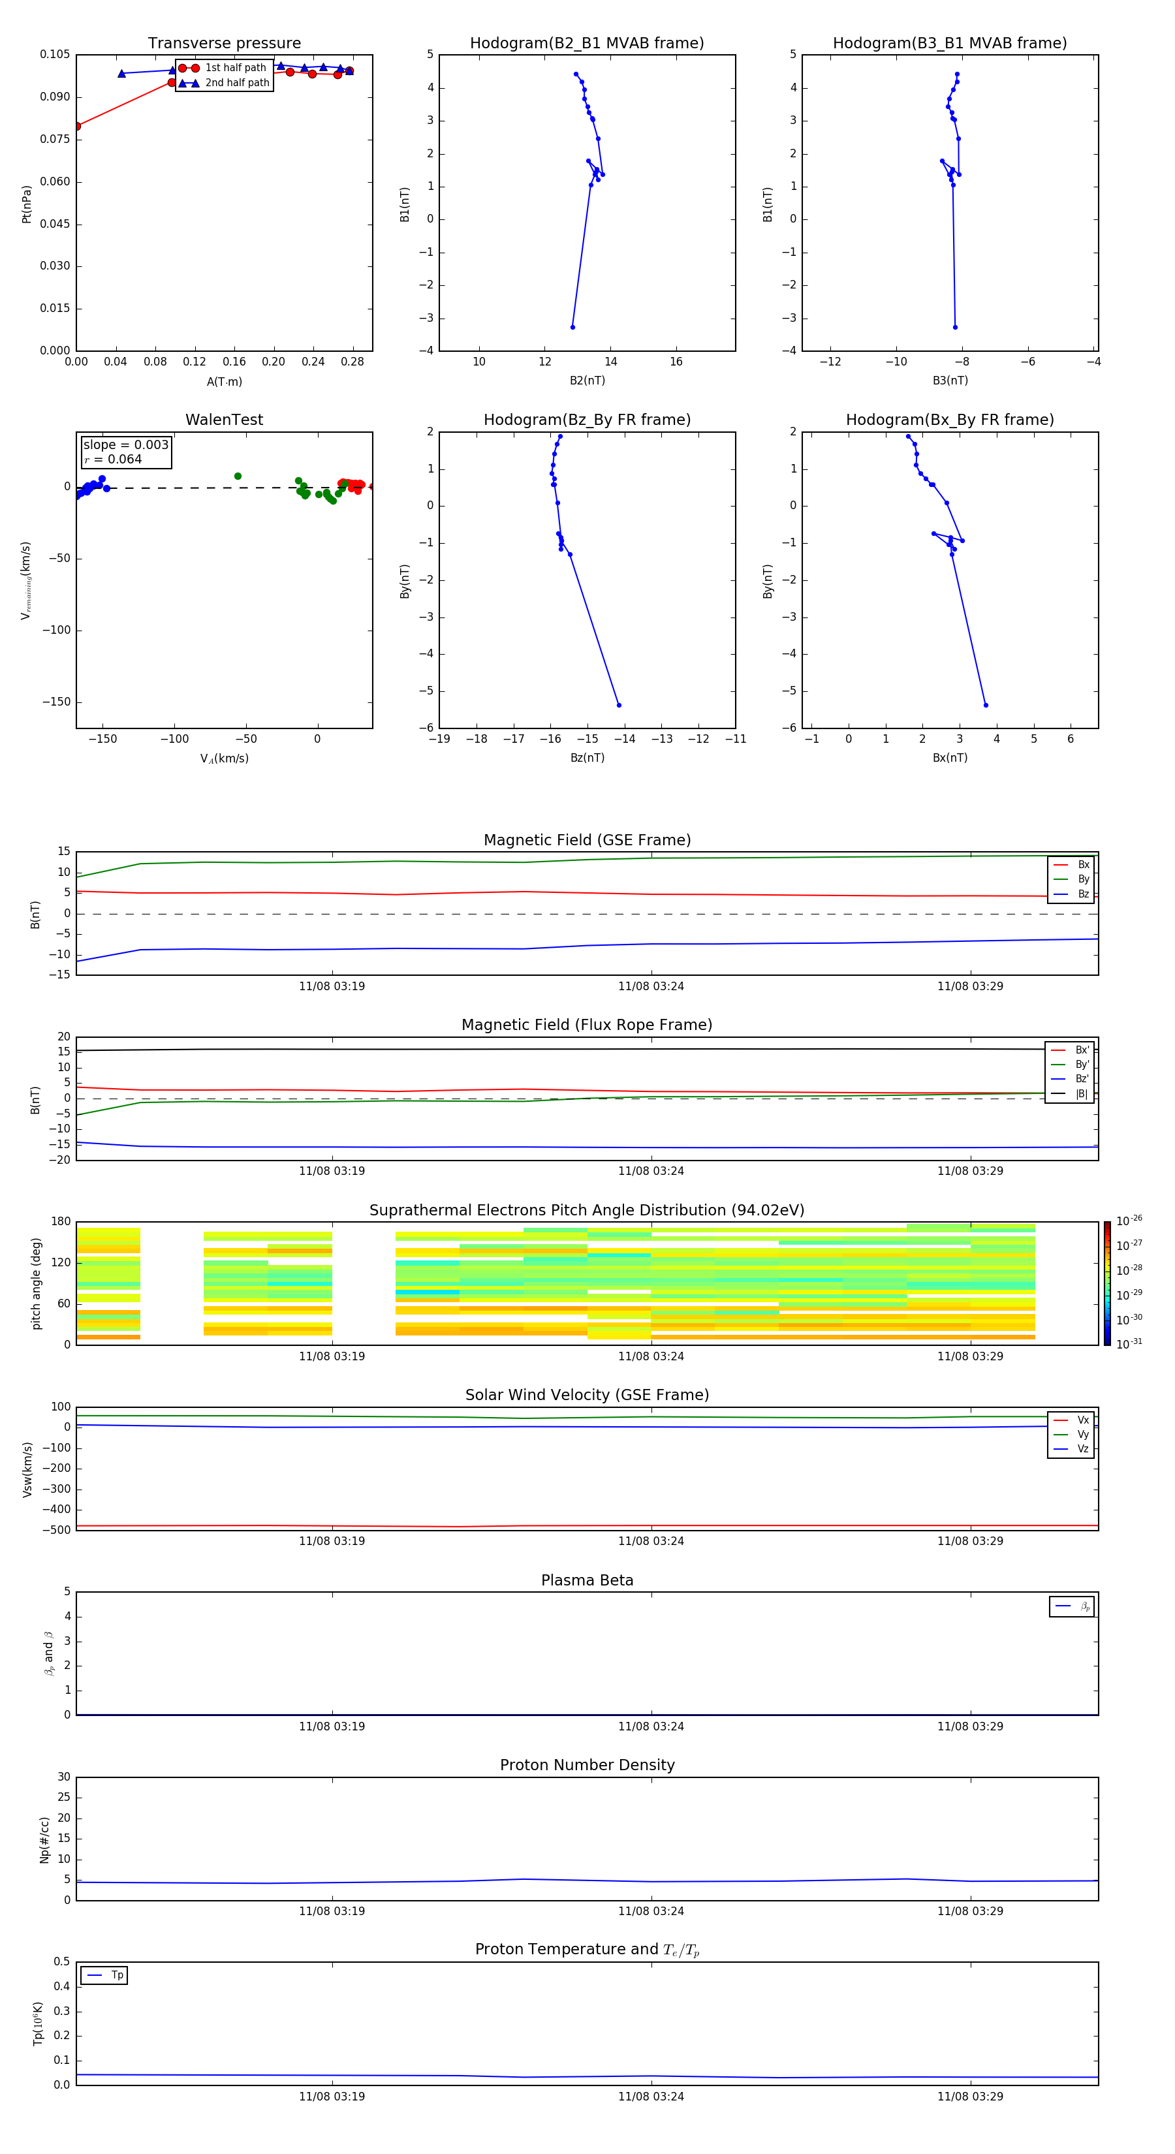Click the "Pt(nPa)" y-axis label
The height and width of the screenshot is (2154, 1175).
point(27,204)
